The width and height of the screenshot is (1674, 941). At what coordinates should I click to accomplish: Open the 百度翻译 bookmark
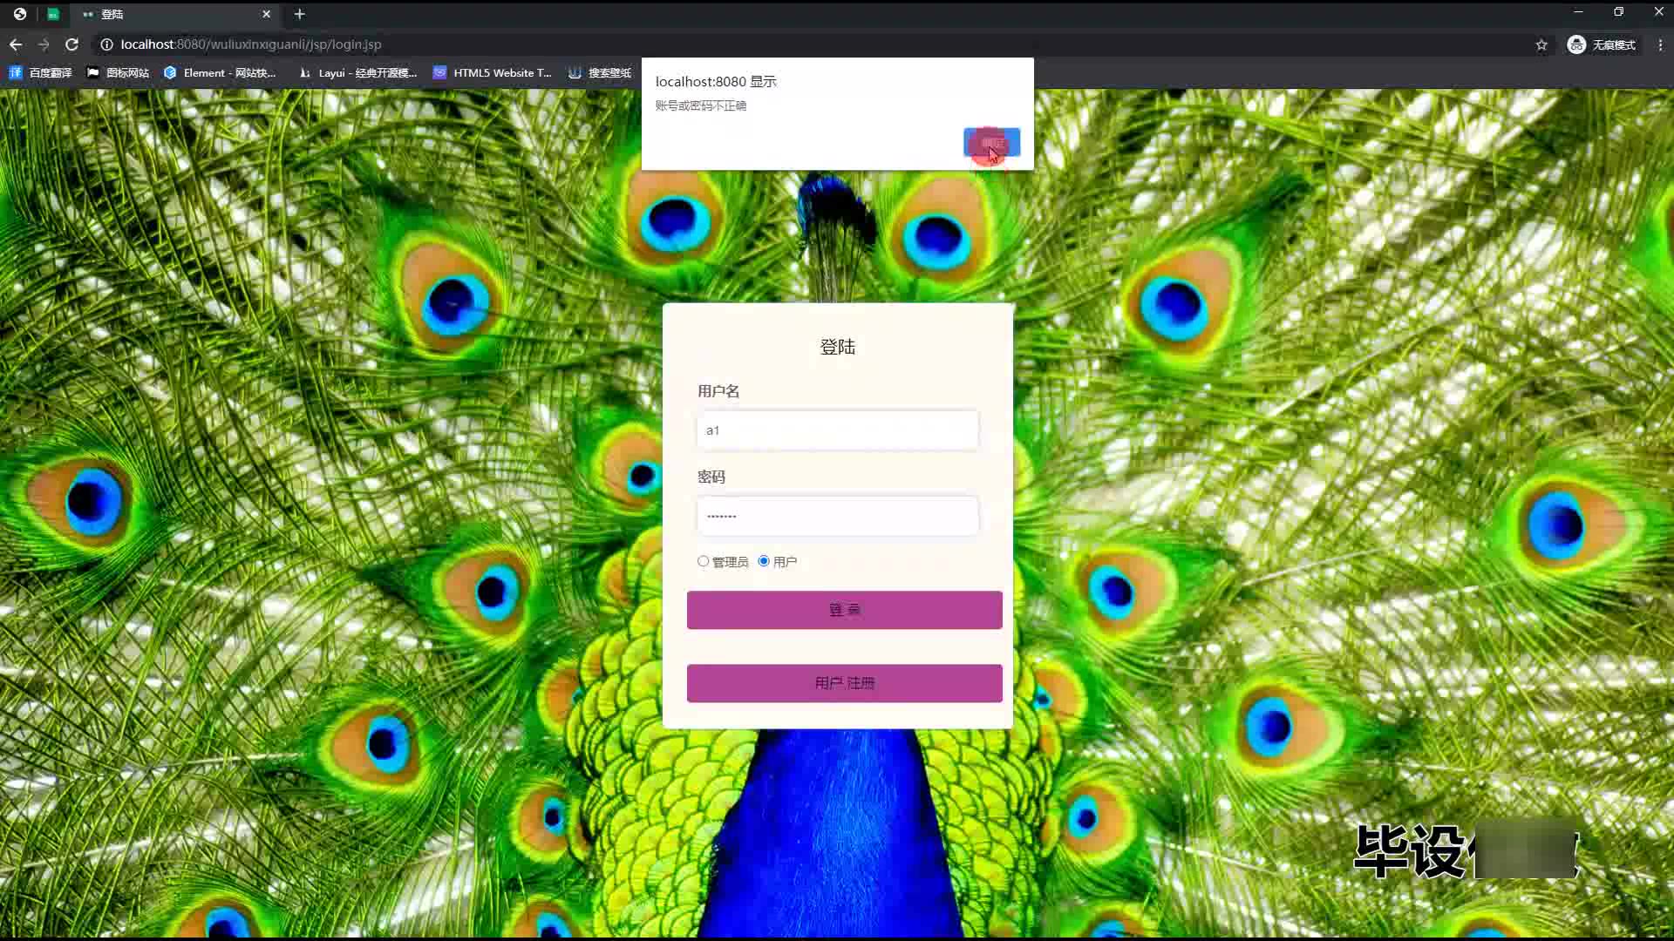pyautogui.click(x=40, y=73)
